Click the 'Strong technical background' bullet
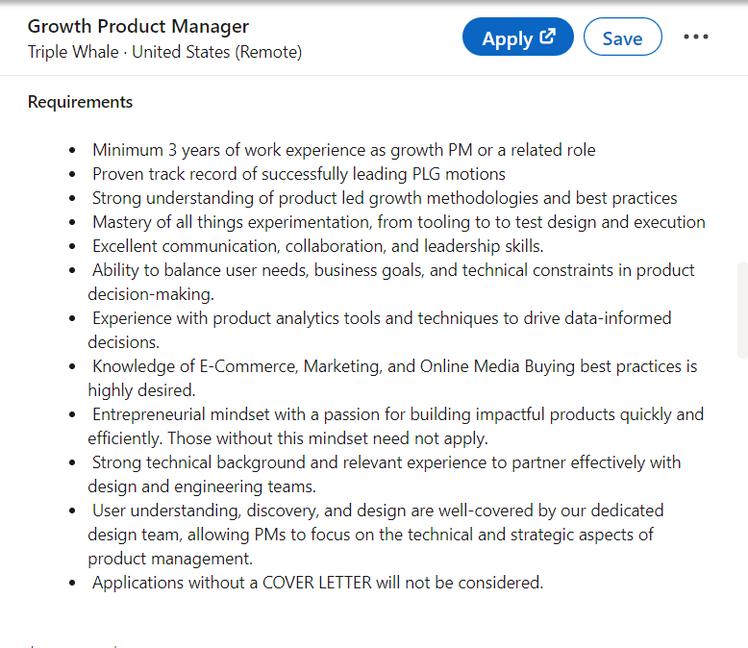748x648 pixels. pos(386,462)
